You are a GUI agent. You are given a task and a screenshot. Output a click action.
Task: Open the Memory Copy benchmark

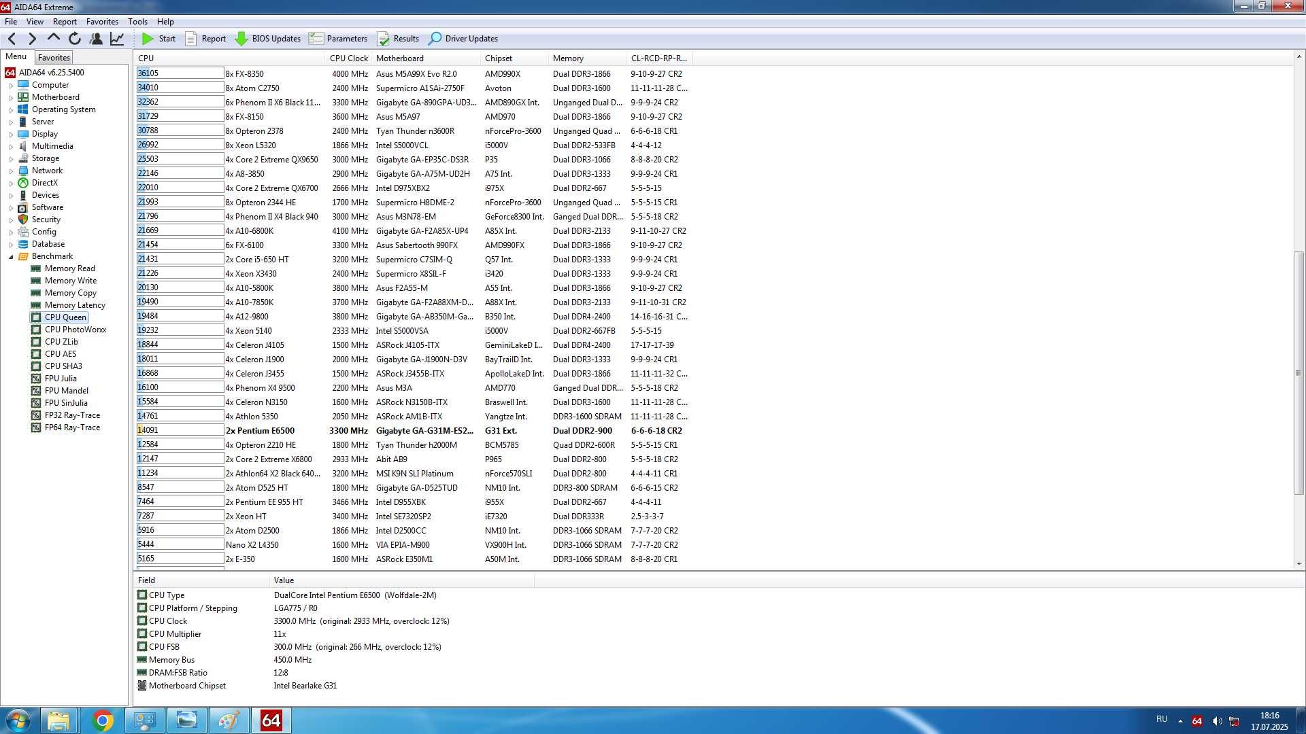(71, 293)
